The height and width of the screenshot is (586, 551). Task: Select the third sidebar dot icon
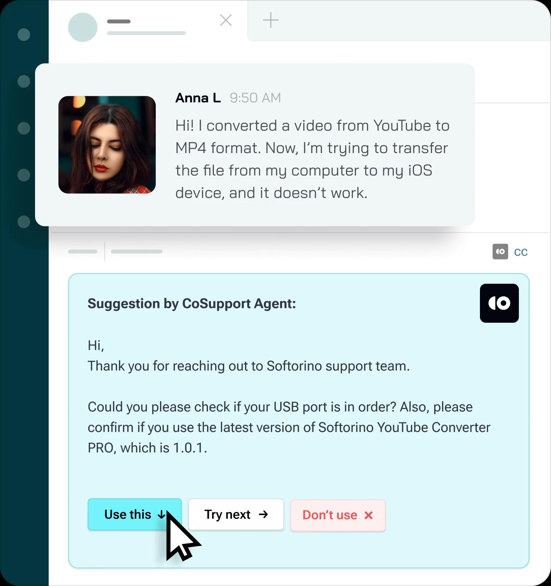coord(24,128)
